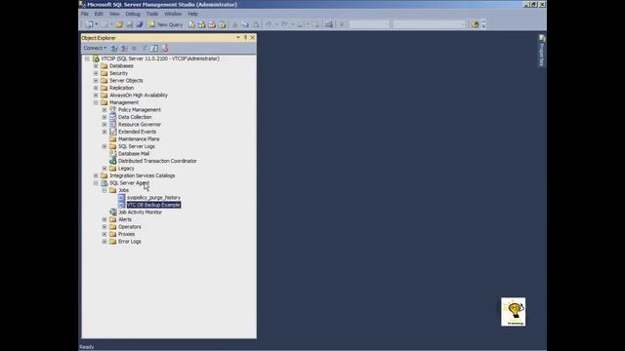Click the XMLA Query icon
The width and height of the screenshot is (625, 351).
(x=223, y=24)
